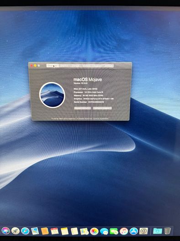
Task: Switch to the Displays tab
Action: click(x=64, y=66)
